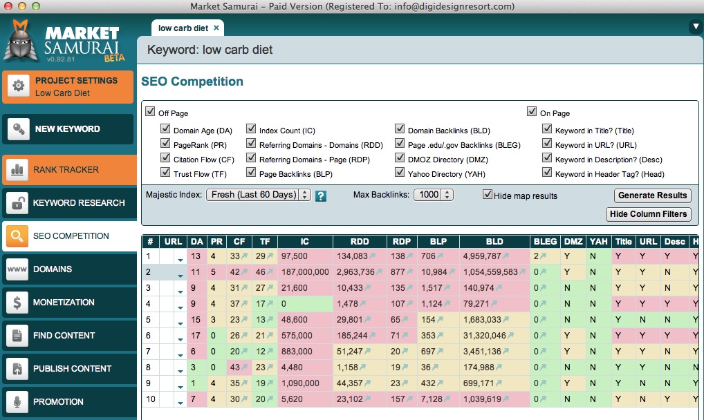Go to Domains section
Image resolution: width=704 pixels, height=420 pixels.
70,269
